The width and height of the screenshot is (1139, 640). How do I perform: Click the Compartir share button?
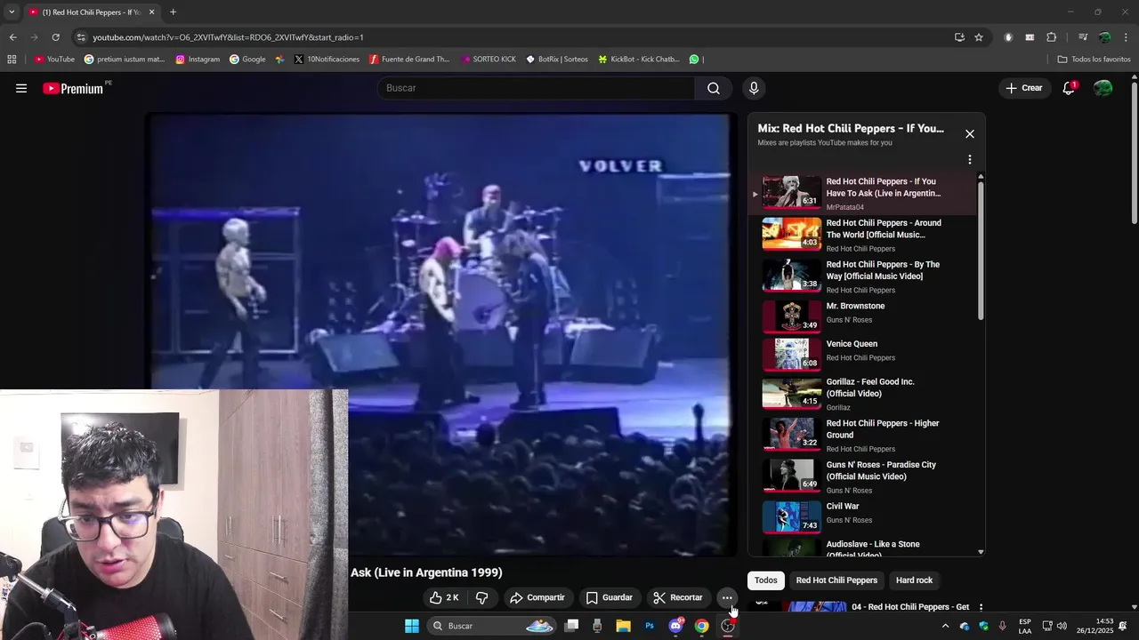point(537,597)
